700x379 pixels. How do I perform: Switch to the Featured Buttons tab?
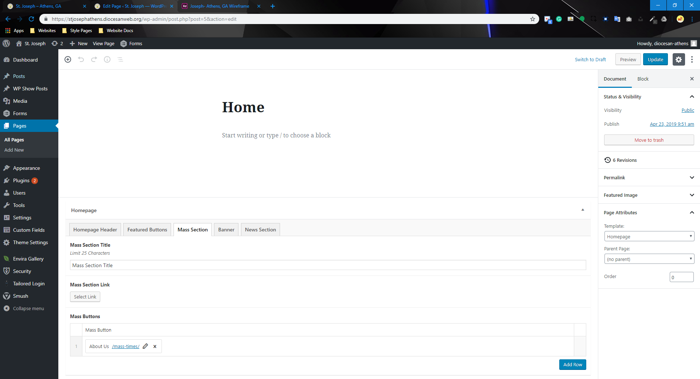point(147,230)
